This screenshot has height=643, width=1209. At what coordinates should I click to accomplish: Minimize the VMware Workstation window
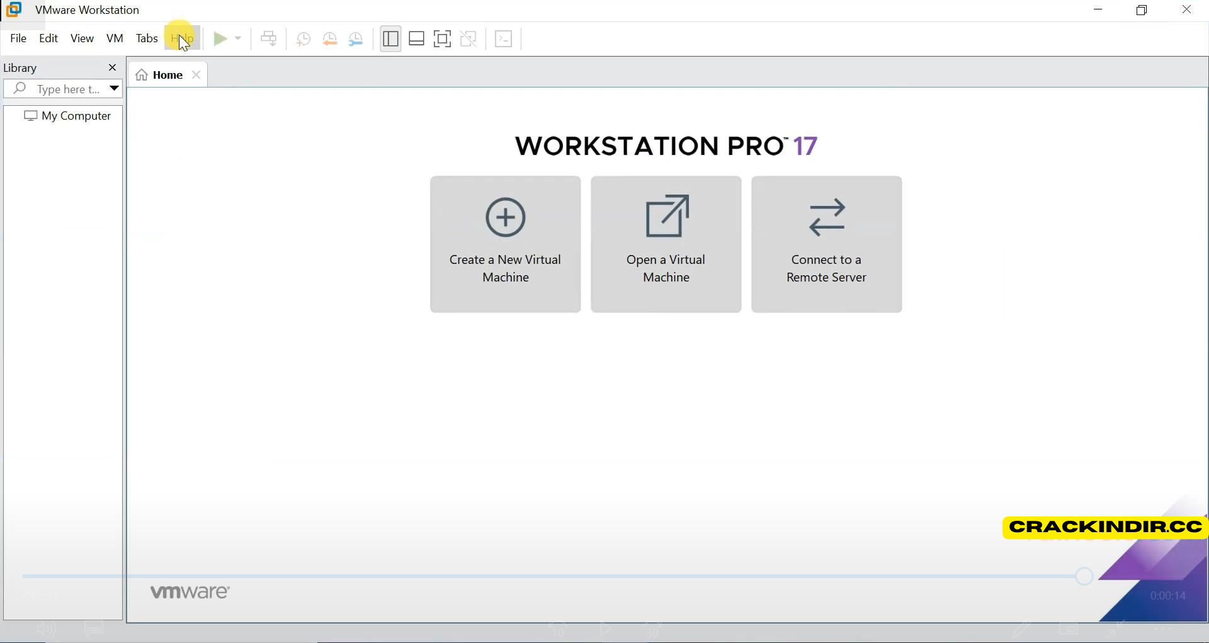[x=1098, y=10]
